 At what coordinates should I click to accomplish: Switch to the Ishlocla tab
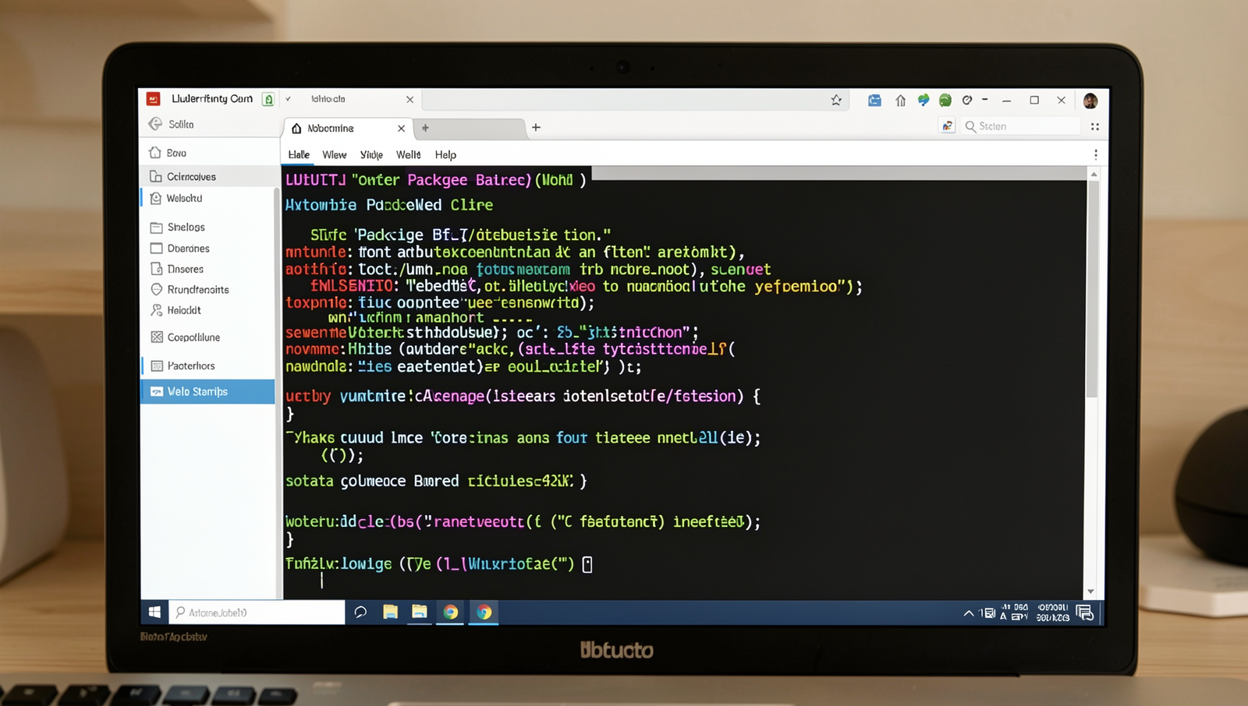point(328,99)
